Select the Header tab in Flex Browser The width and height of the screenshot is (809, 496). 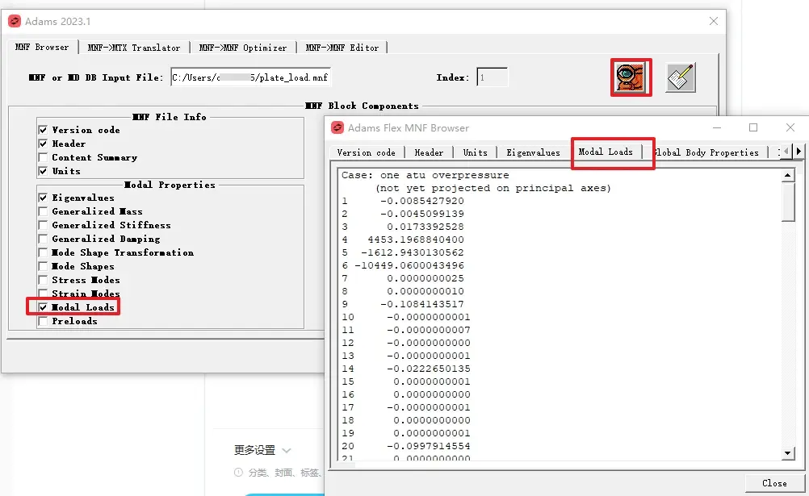429,152
